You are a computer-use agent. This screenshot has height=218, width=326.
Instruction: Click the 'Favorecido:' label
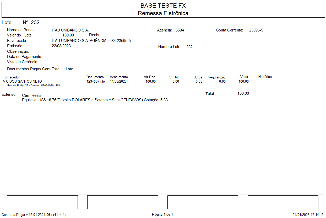click(17, 41)
